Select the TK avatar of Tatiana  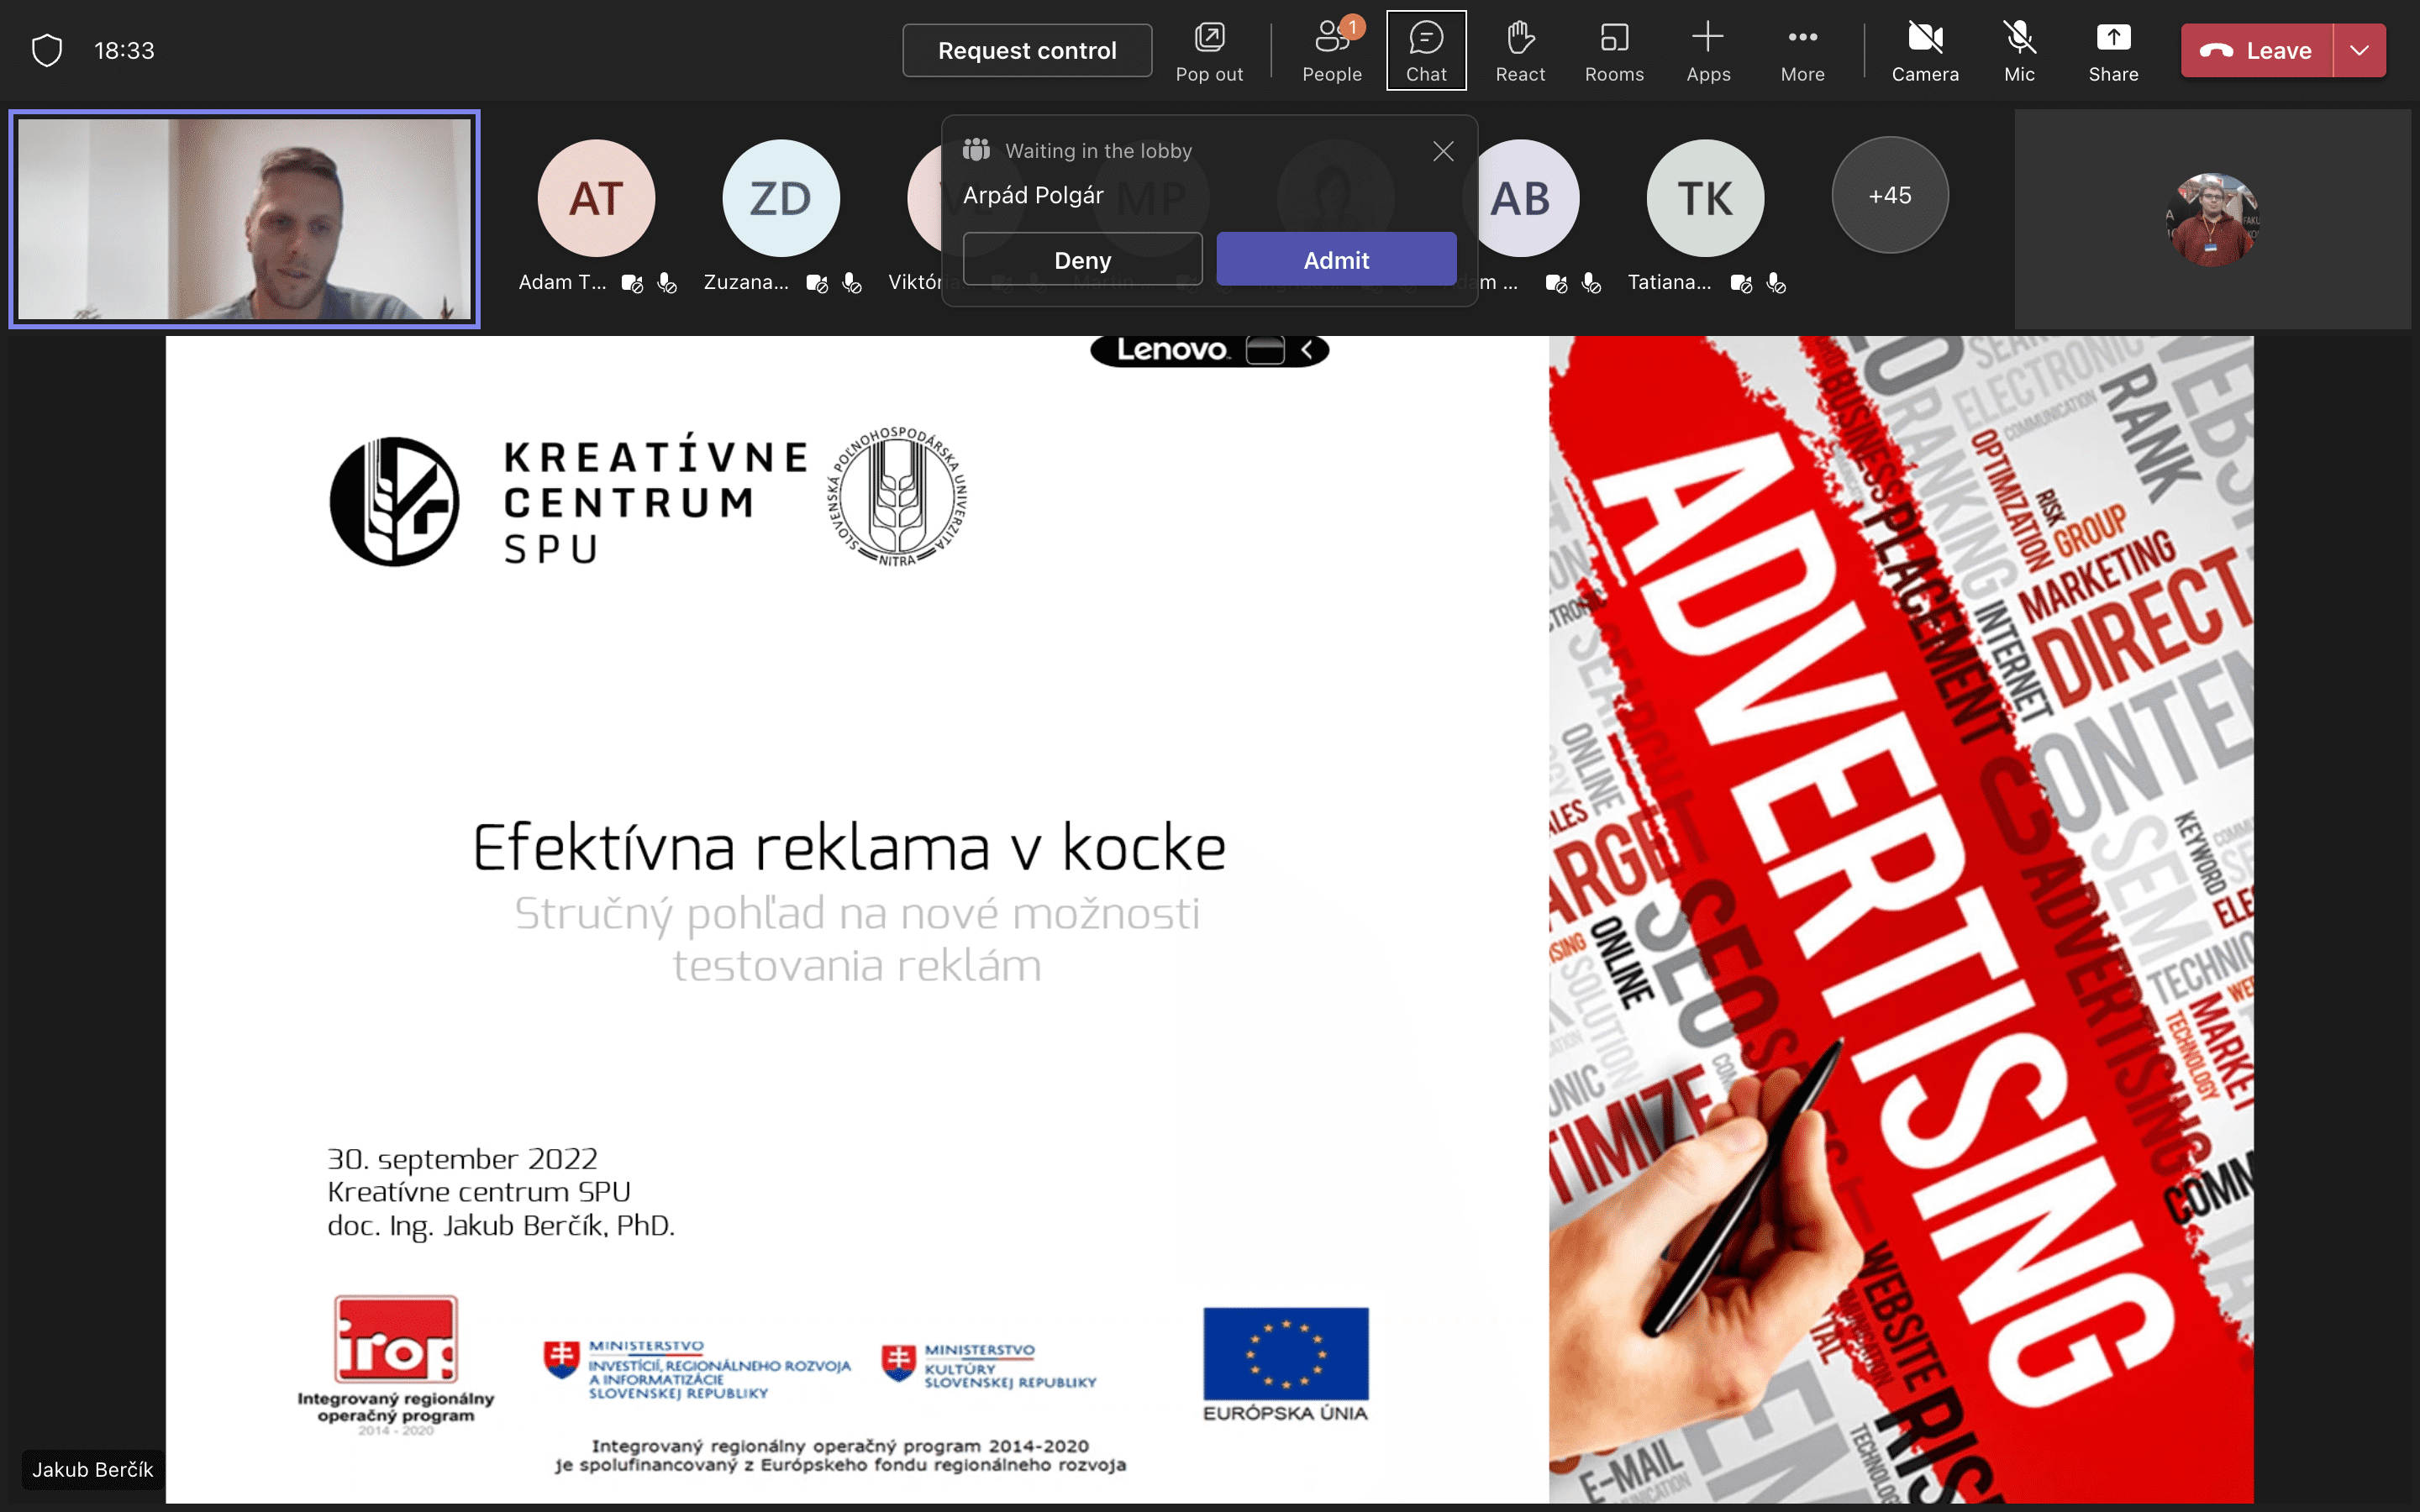pos(1705,198)
